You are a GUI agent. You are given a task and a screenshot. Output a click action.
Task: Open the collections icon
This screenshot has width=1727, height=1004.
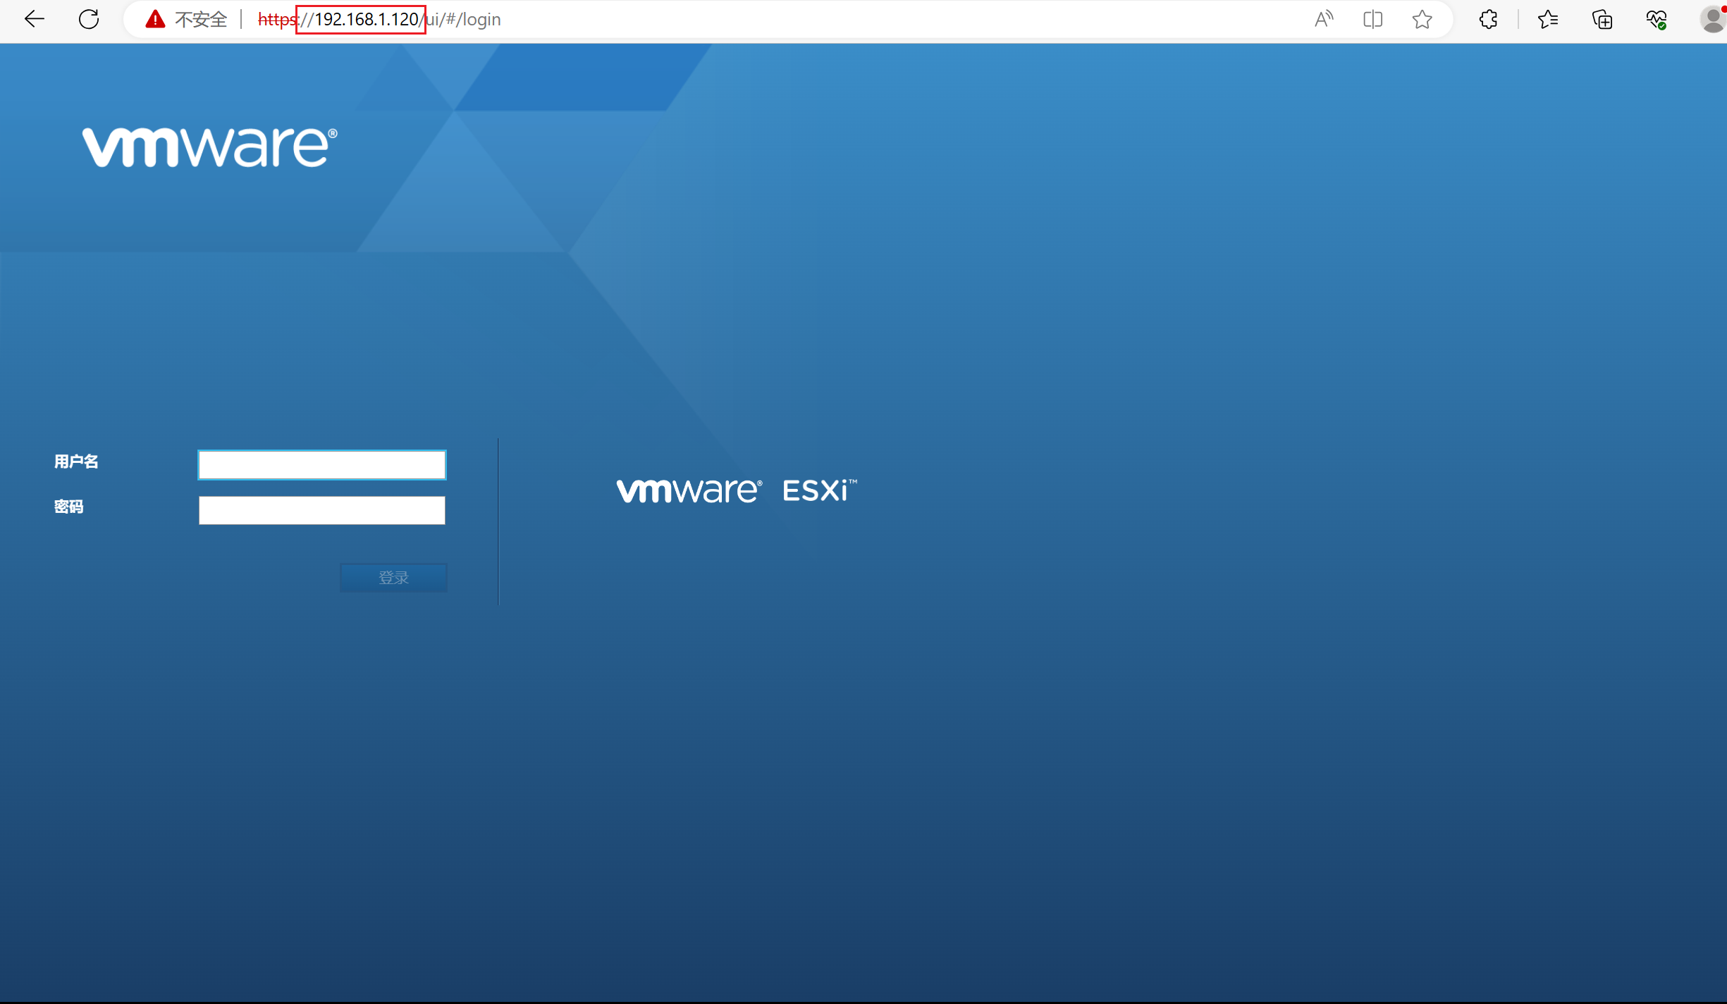(x=1602, y=19)
